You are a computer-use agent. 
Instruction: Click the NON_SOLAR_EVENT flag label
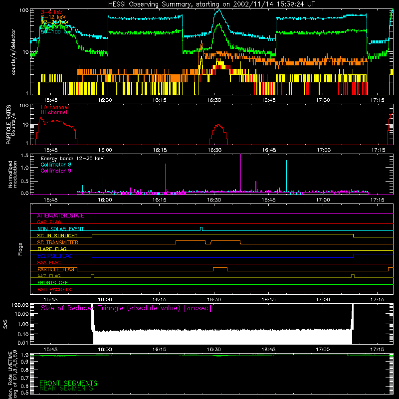60,229
